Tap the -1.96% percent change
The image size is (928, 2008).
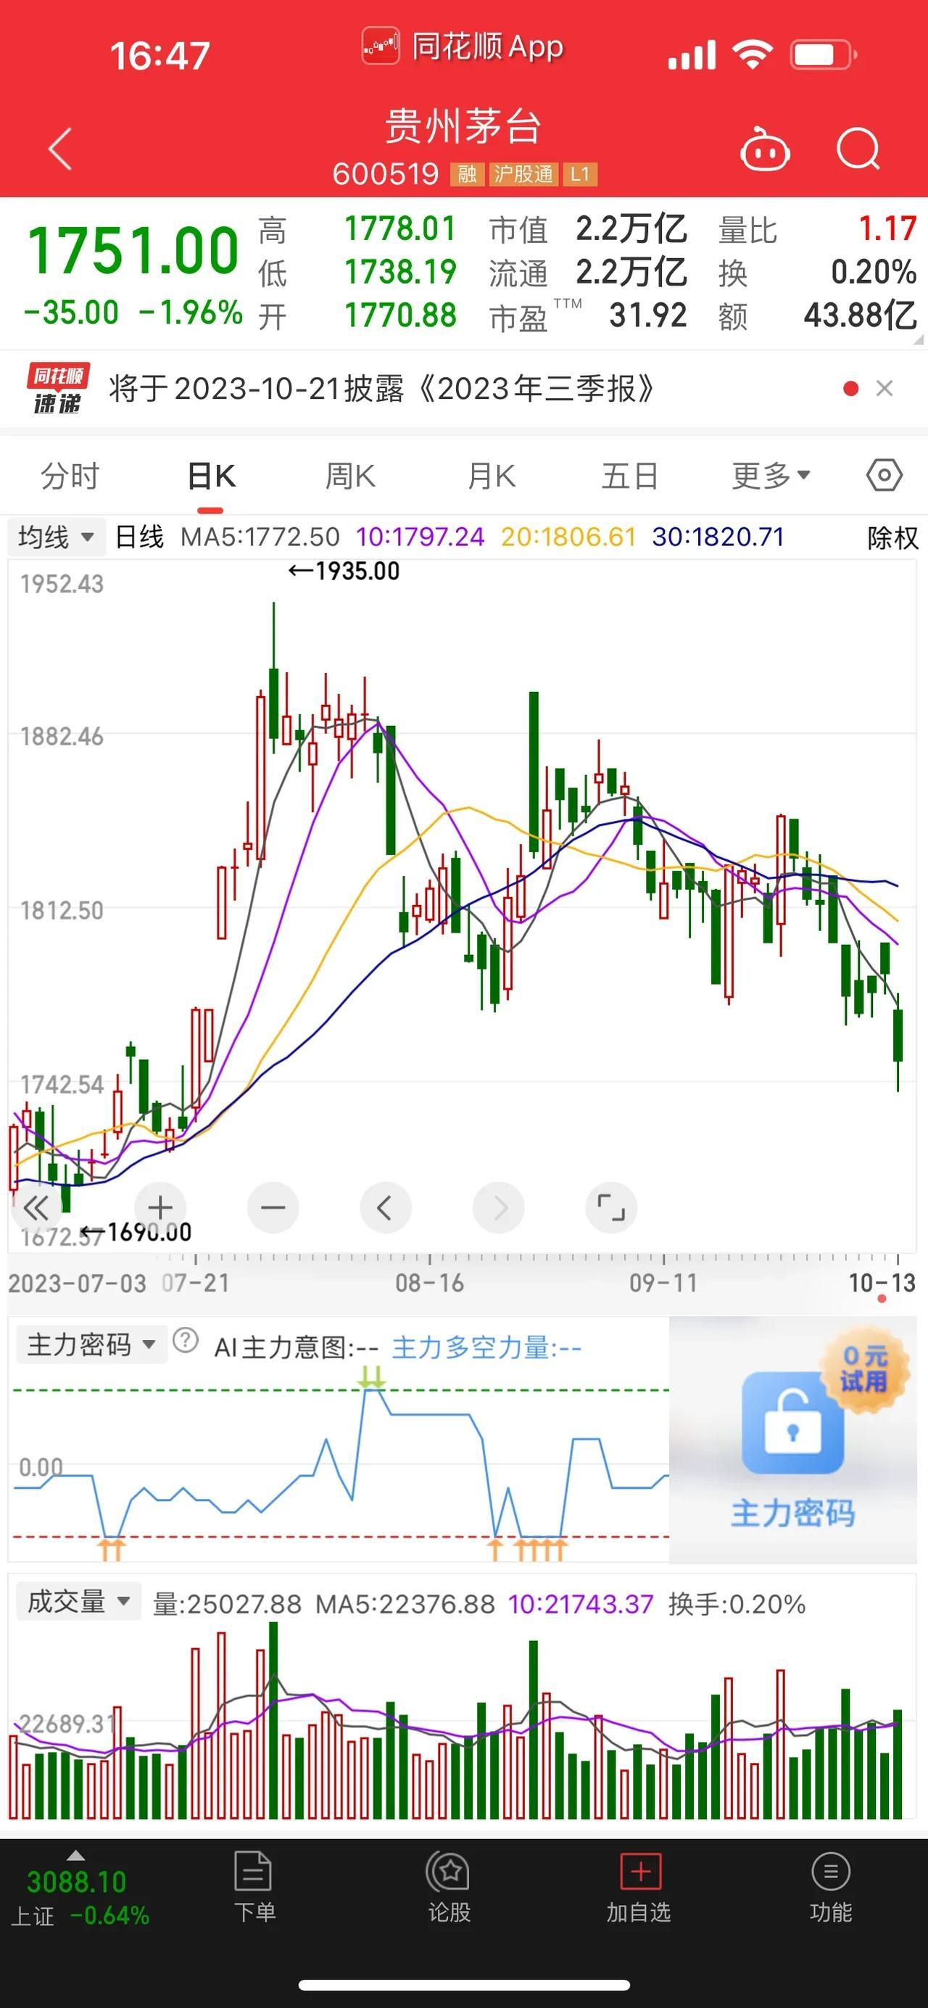pyautogui.click(x=191, y=313)
